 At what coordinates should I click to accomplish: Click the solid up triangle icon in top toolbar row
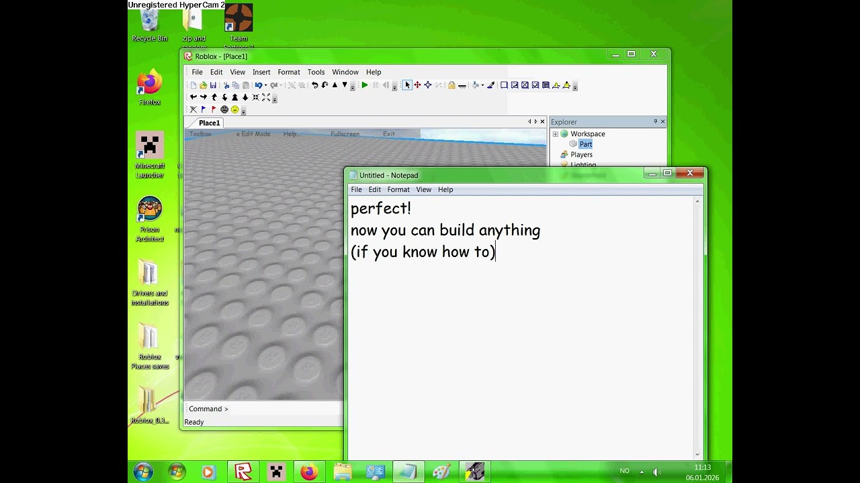tap(335, 85)
